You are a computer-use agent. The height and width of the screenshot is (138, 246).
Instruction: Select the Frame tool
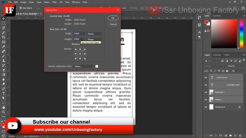(x=3, y=42)
